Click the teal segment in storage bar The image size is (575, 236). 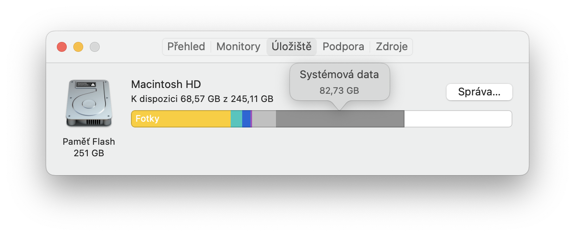[236, 119]
